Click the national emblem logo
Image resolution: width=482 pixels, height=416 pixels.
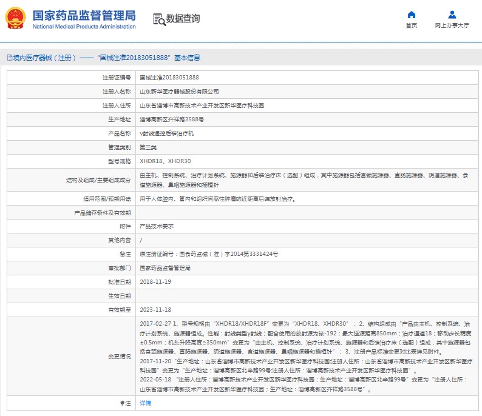15,18
